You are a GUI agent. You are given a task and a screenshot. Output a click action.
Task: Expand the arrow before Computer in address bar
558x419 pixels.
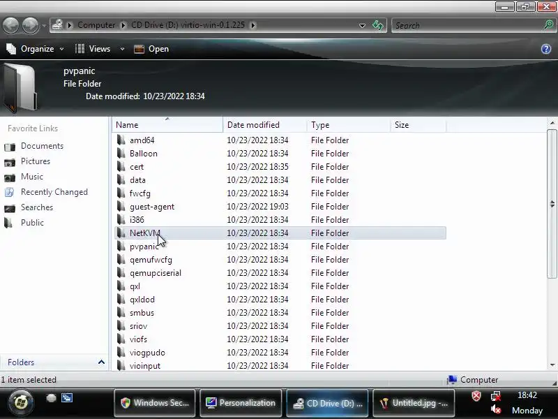[70, 25]
